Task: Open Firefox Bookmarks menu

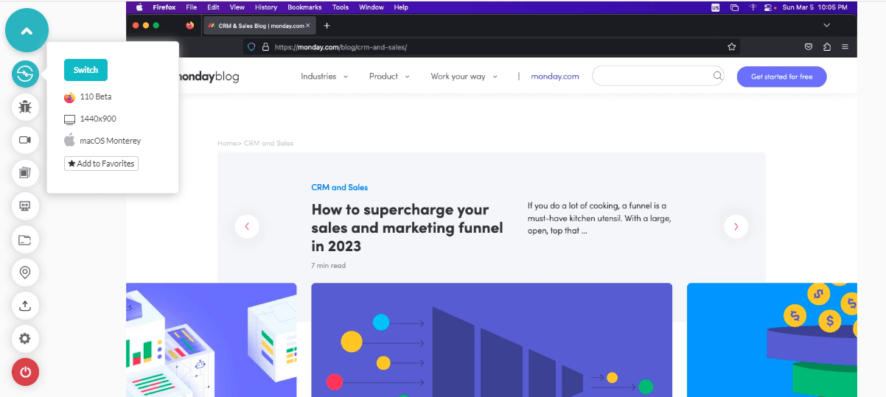Action: 304,7
